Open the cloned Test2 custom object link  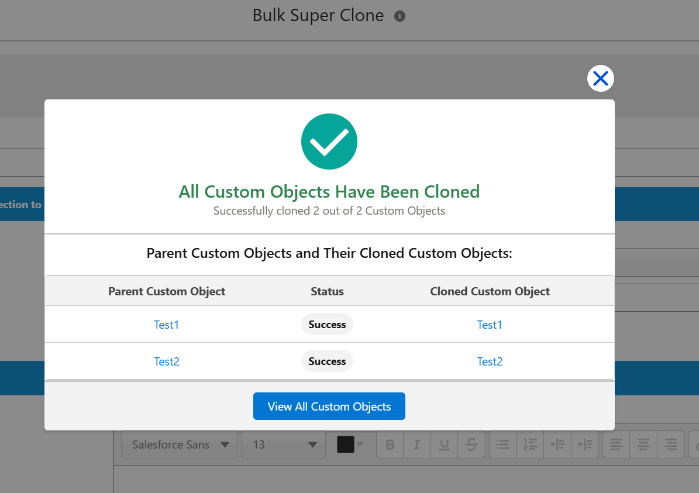point(490,361)
